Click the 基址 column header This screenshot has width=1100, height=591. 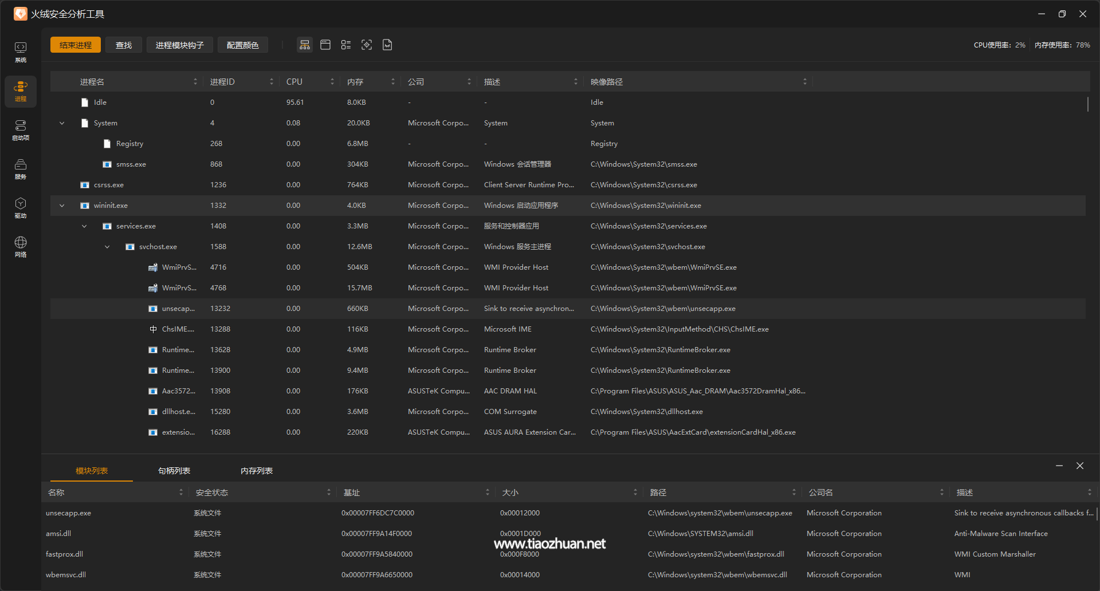pos(416,492)
